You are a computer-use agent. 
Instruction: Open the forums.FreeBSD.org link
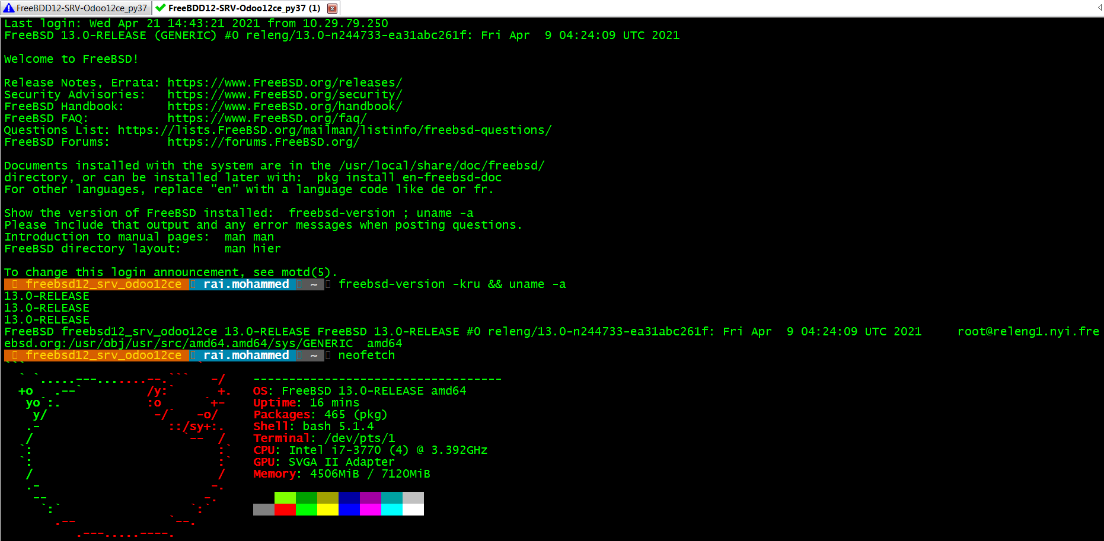263,142
